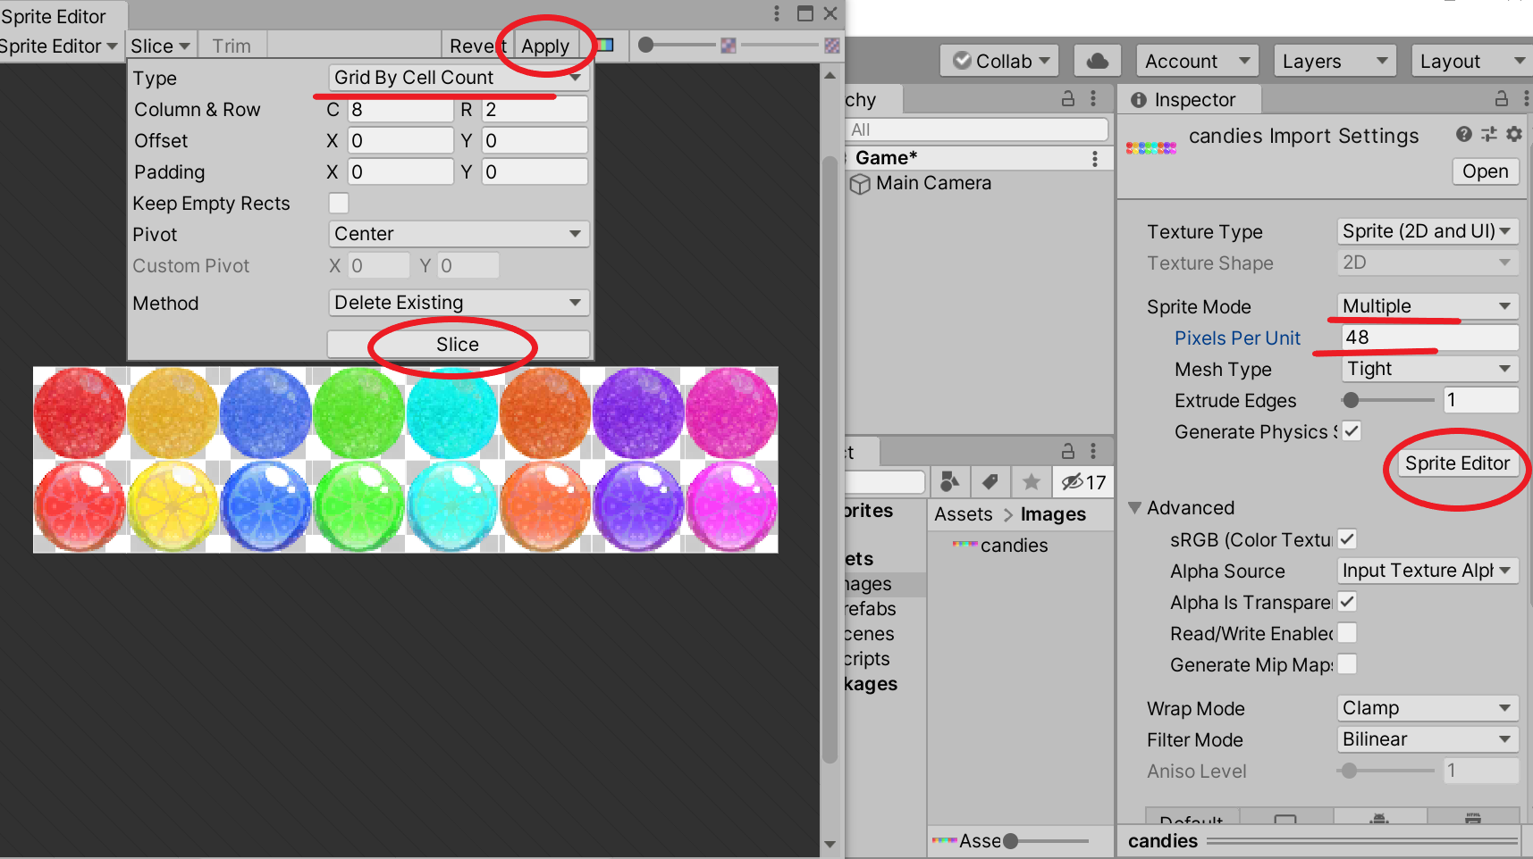Enable the Keep Empty Rects checkbox
The image size is (1533, 859).
point(339,204)
